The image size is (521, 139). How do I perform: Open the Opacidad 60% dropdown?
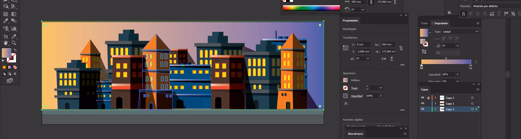(458, 74)
